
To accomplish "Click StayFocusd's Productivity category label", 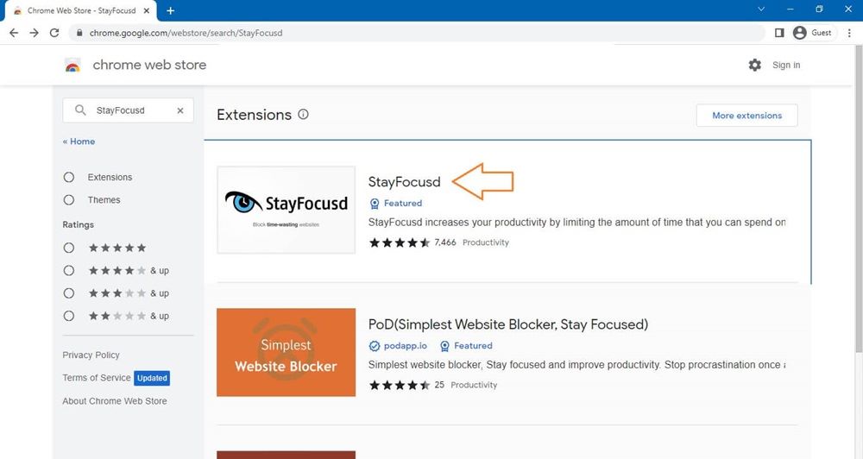I will tap(485, 242).
